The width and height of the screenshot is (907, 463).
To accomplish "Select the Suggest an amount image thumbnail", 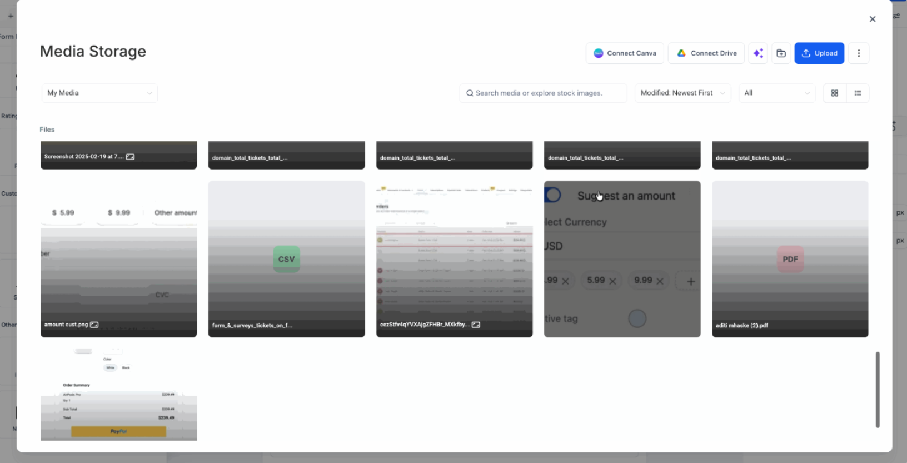I will pyautogui.click(x=622, y=259).
